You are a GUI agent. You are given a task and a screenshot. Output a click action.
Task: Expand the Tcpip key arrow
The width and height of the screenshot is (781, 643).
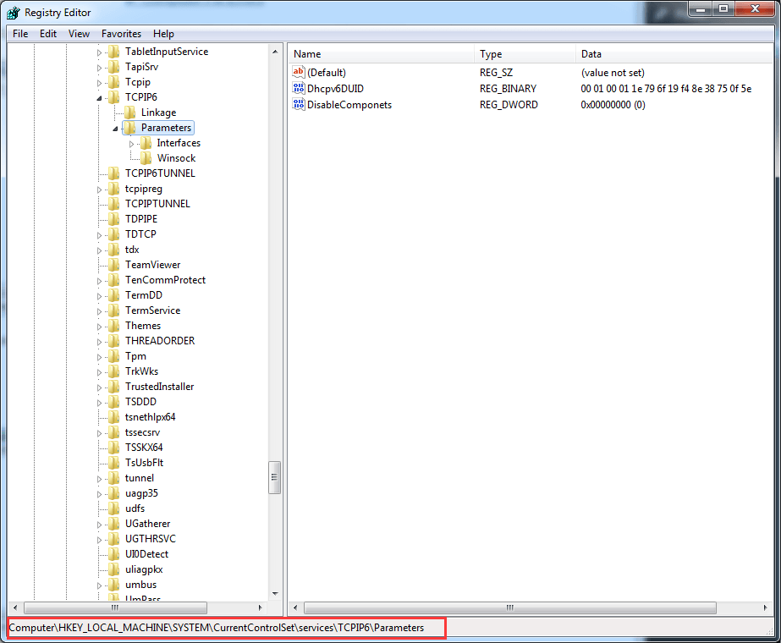click(x=99, y=83)
